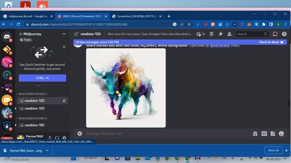Image resolution: width=291 pixels, height=163 pixels.
Task: Toggle Chrome side panel icon
Action: pos(271,24)
